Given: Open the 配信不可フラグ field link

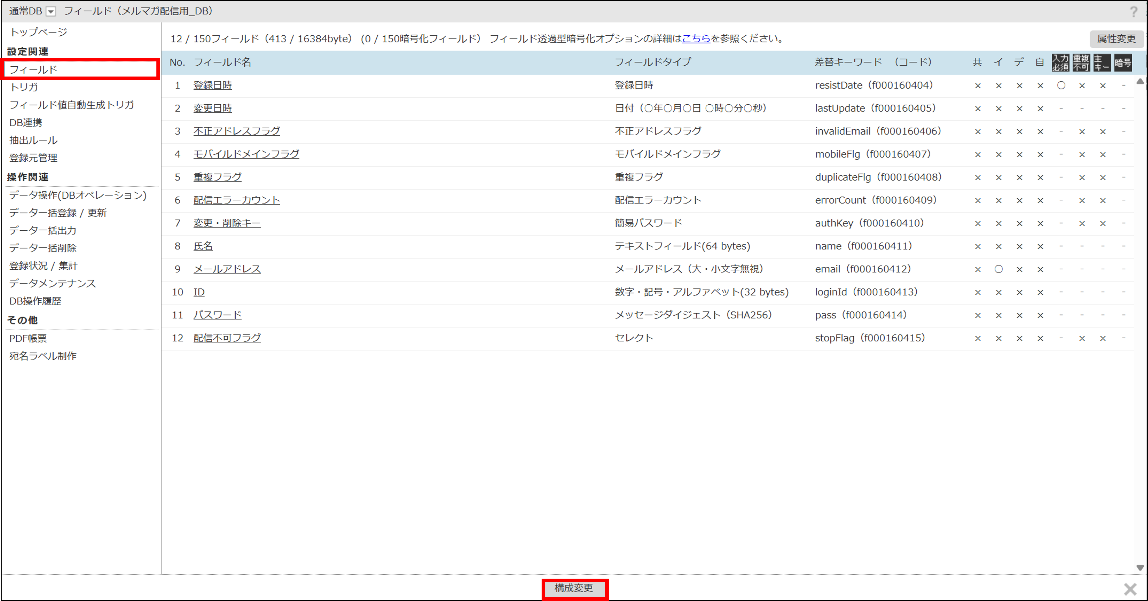Looking at the screenshot, I should (227, 338).
